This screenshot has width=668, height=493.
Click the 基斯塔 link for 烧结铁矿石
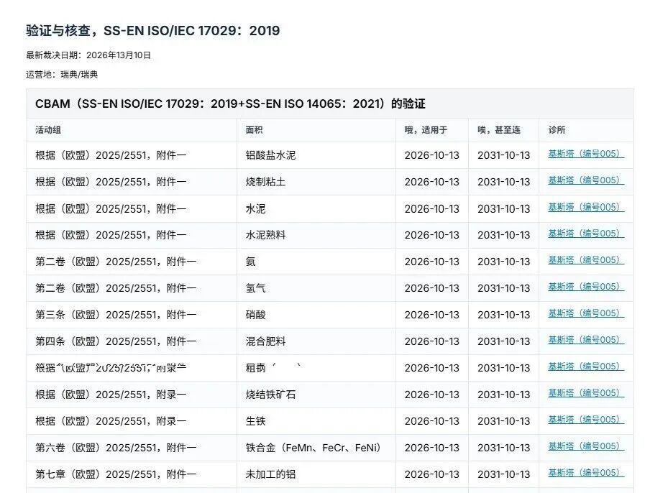point(586,393)
